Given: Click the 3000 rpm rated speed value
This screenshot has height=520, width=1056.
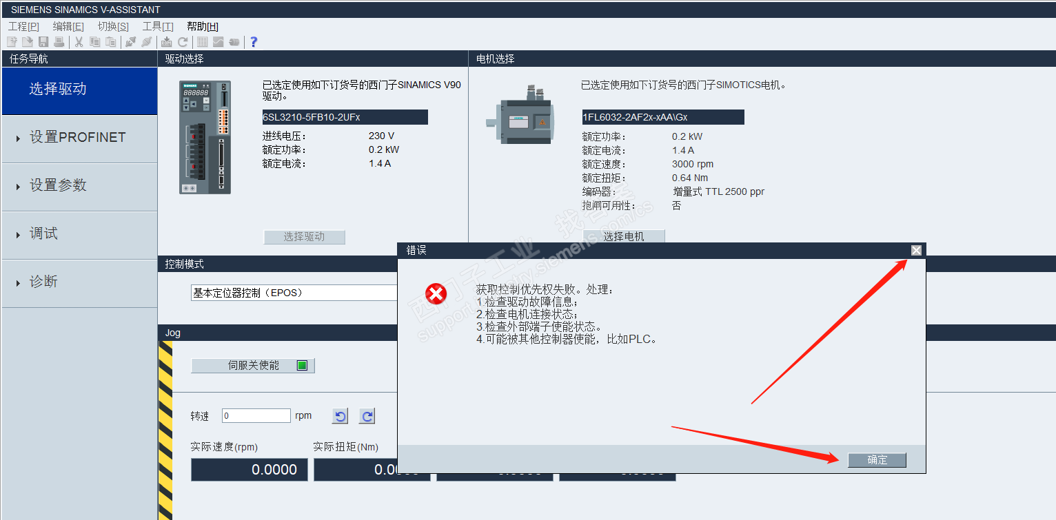Looking at the screenshot, I should [693, 165].
